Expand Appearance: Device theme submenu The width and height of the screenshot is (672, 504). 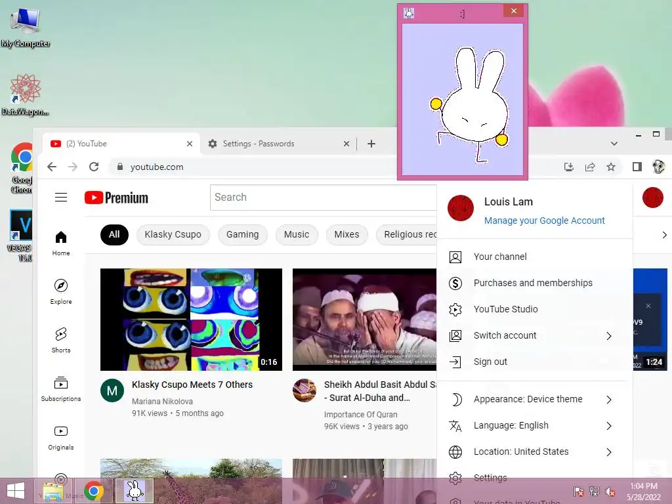[609, 400]
